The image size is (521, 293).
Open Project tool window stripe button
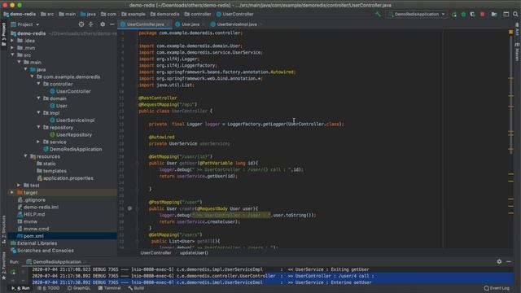3,34
